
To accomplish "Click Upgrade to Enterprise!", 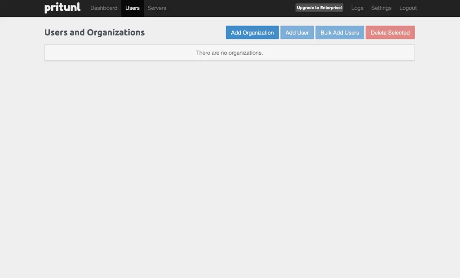I will click(x=319, y=8).
